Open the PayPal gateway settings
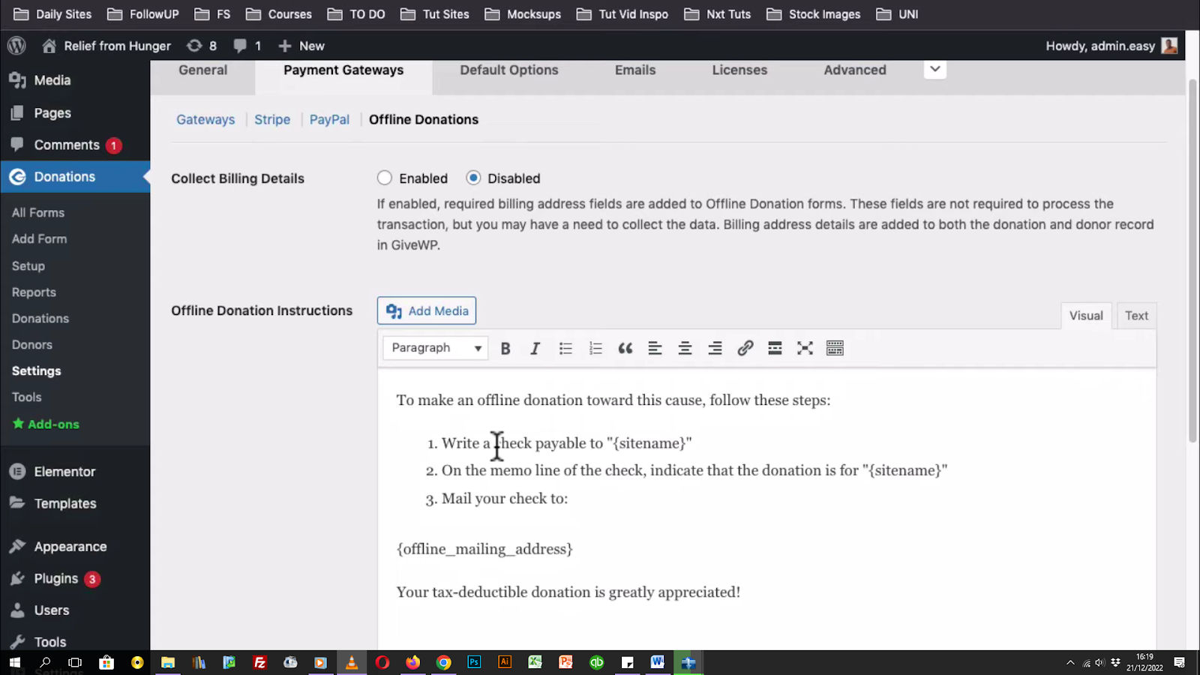 click(x=329, y=119)
